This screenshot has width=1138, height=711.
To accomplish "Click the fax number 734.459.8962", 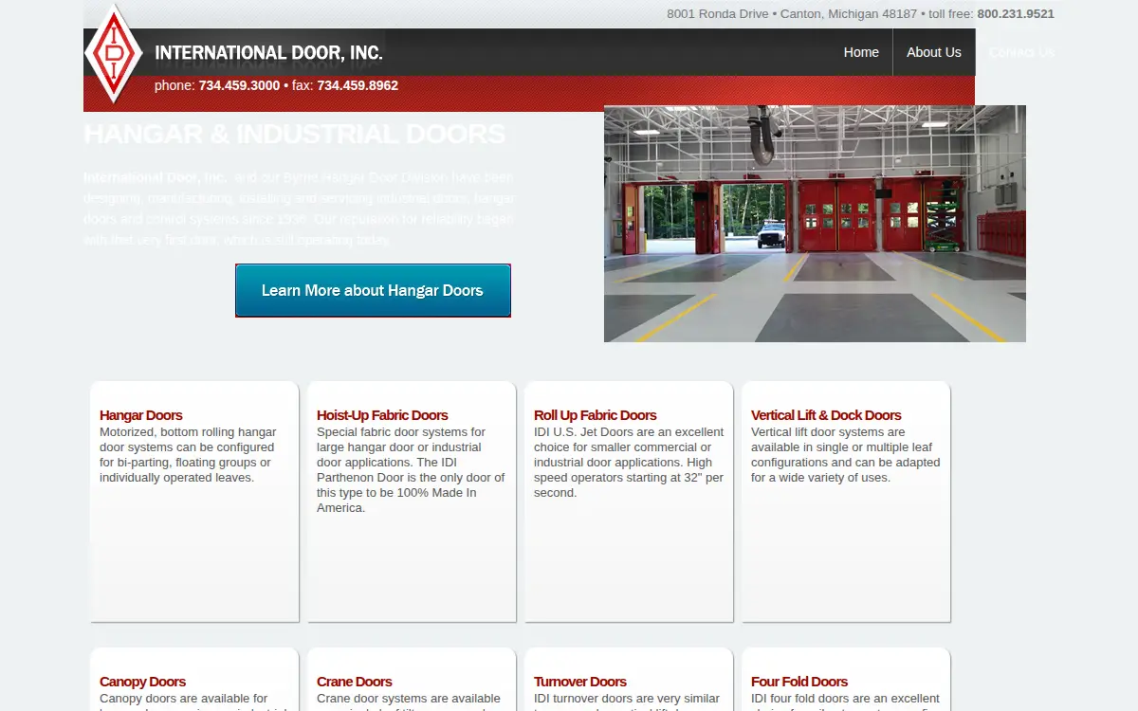I will tap(358, 85).
